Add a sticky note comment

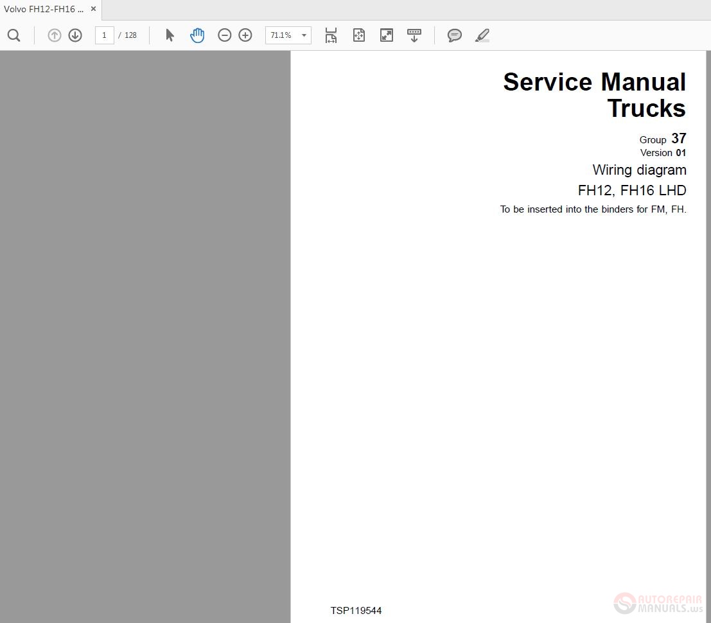(454, 35)
